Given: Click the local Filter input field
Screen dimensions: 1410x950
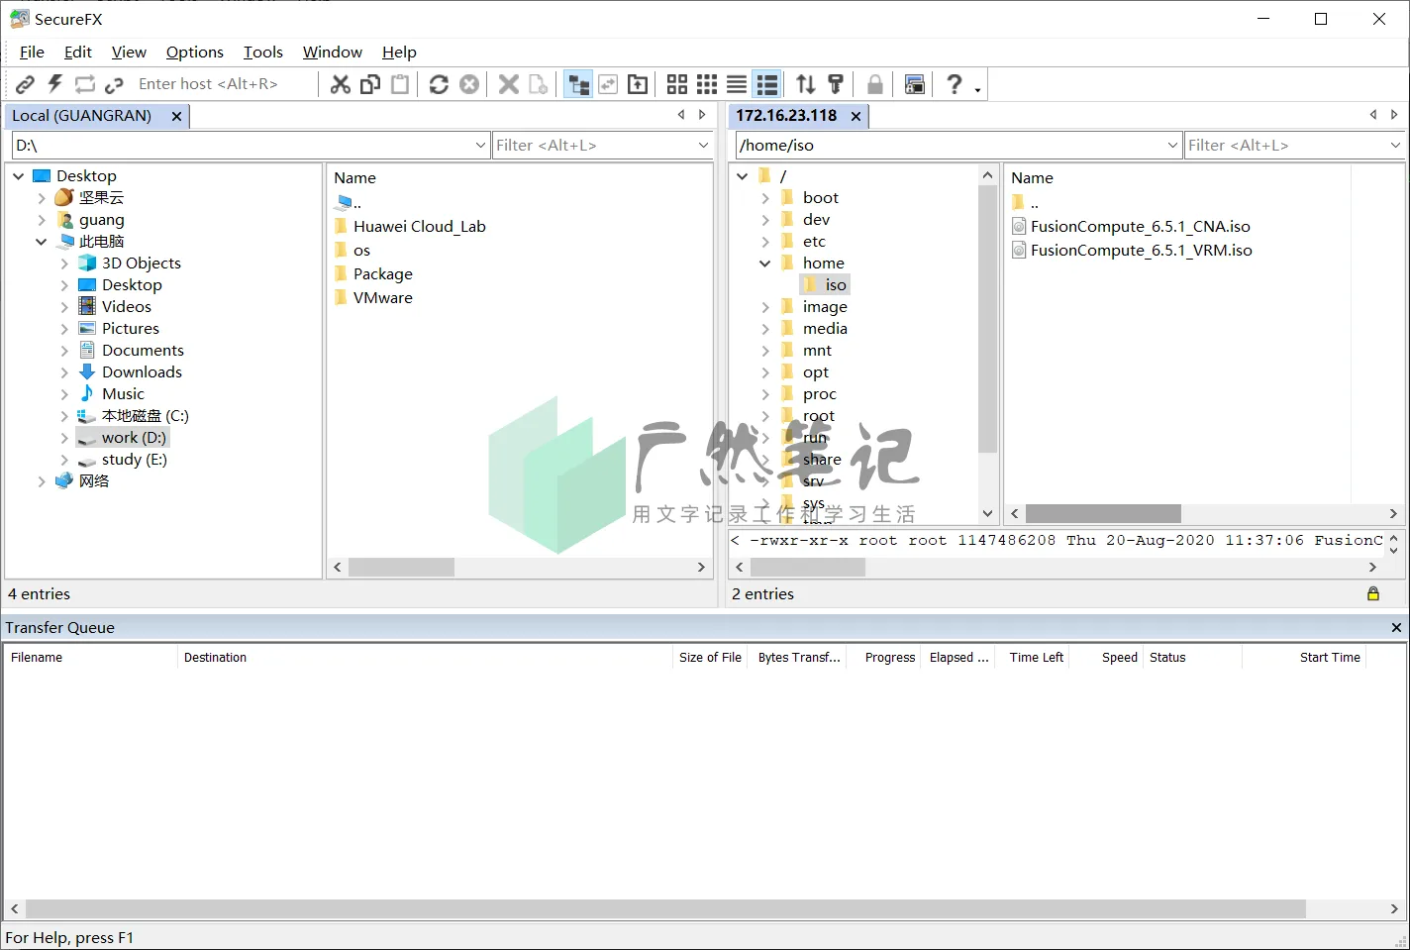Looking at the screenshot, I should [595, 146].
